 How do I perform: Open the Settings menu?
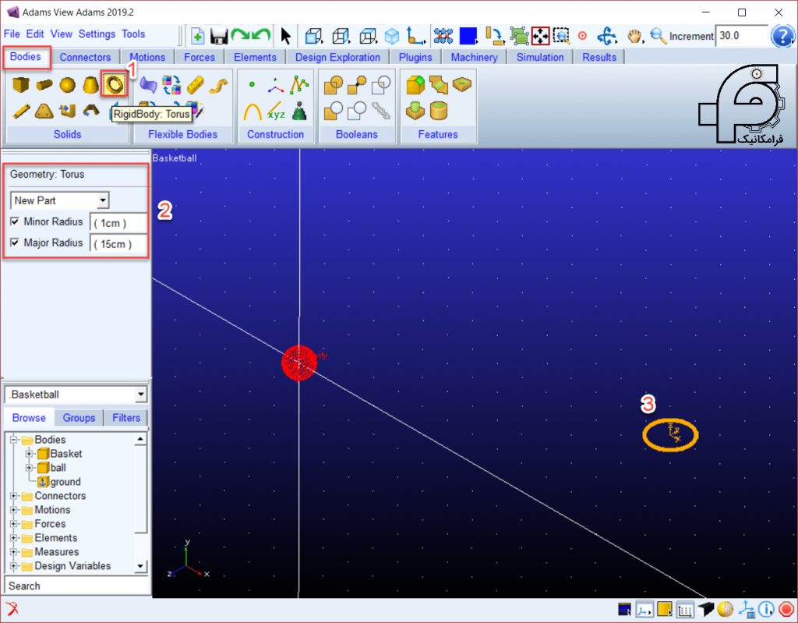[x=97, y=34]
